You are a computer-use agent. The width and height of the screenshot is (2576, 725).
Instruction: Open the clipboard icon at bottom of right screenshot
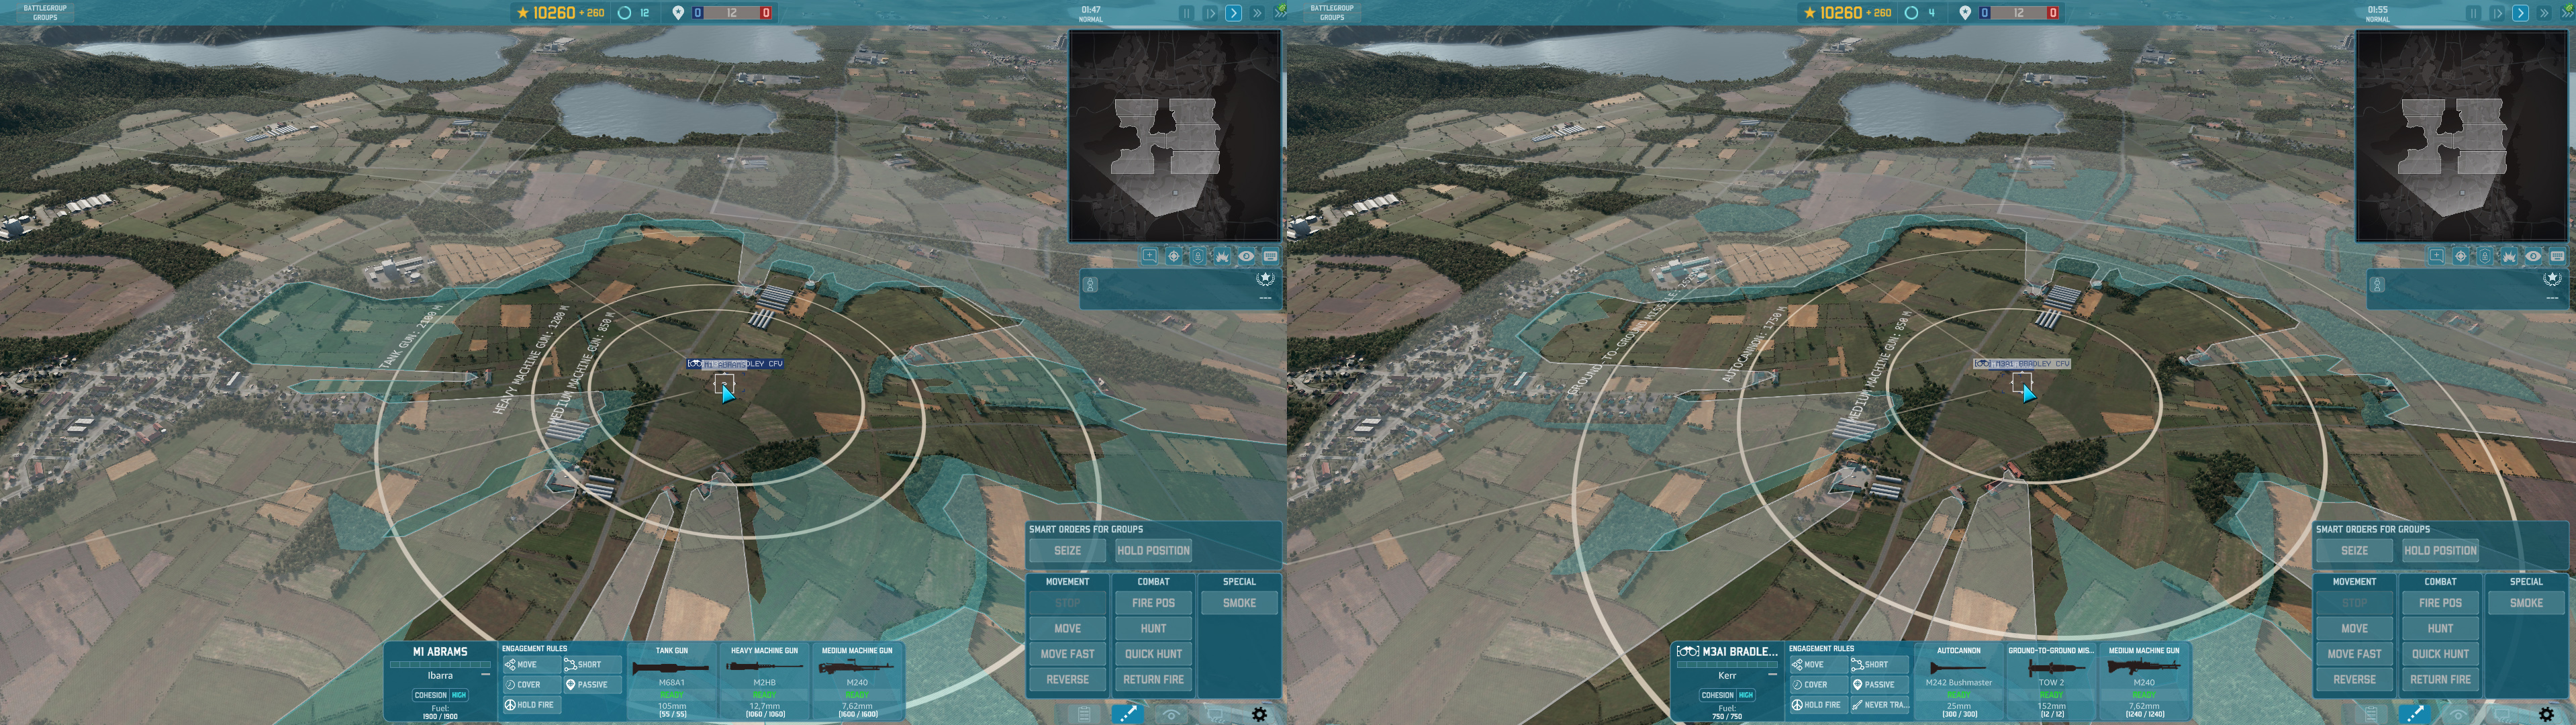[x=2371, y=714]
